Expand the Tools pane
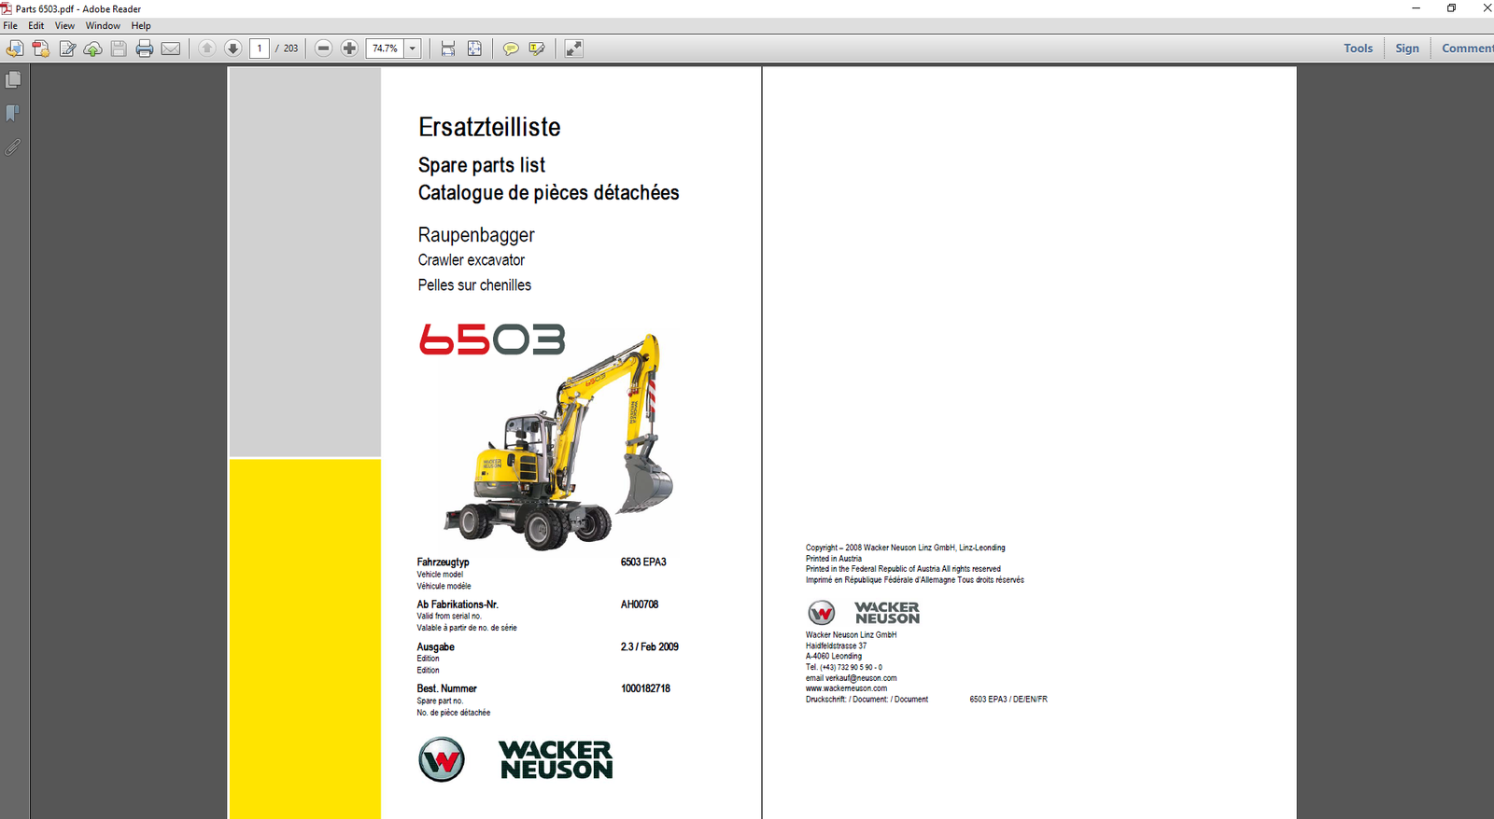Viewport: 1494px width, 819px height. [x=1358, y=49]
